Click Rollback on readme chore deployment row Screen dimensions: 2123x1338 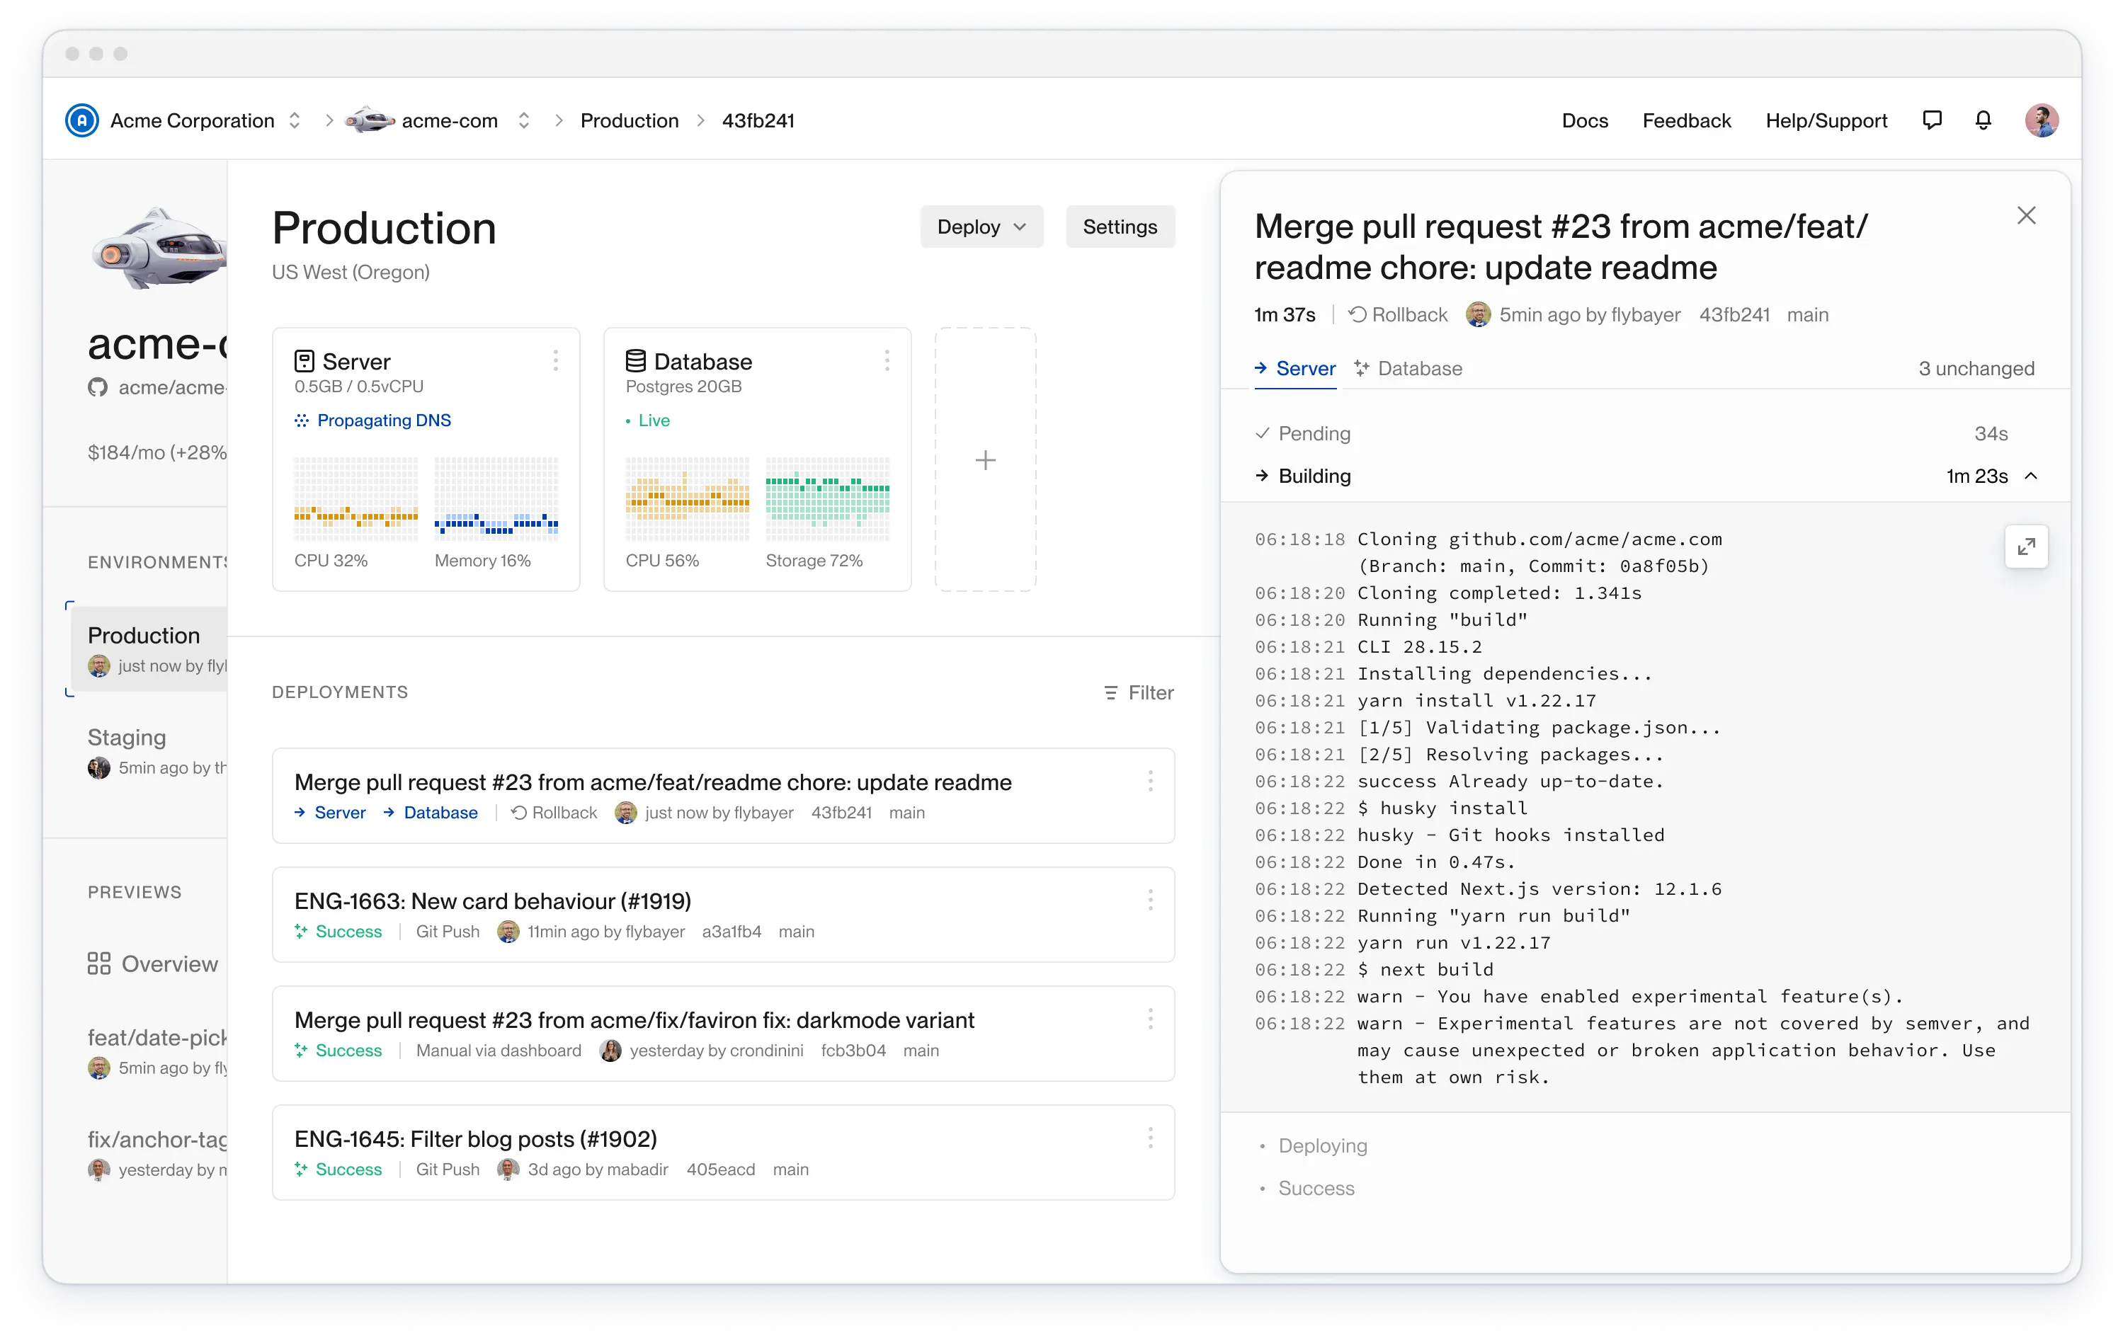[x=554, y=813]
